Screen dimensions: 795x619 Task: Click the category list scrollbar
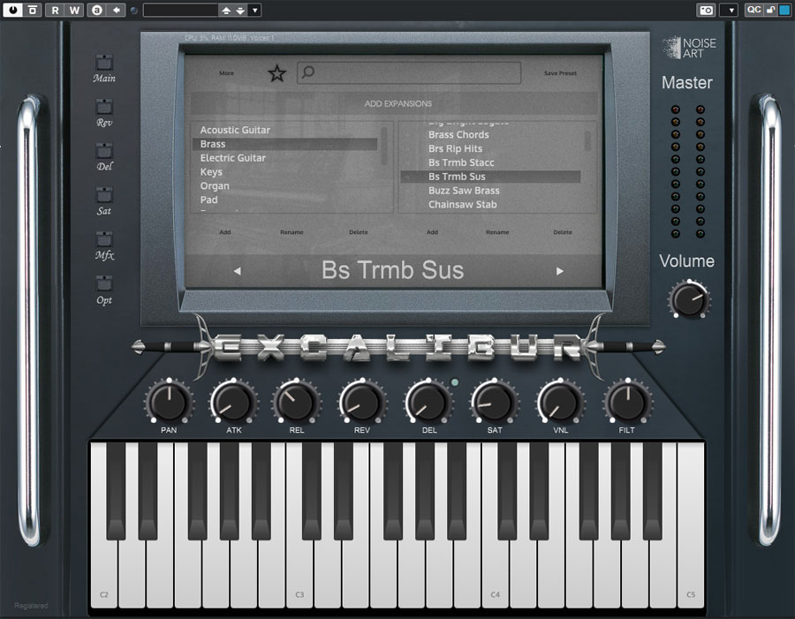(x=384, y=146)
